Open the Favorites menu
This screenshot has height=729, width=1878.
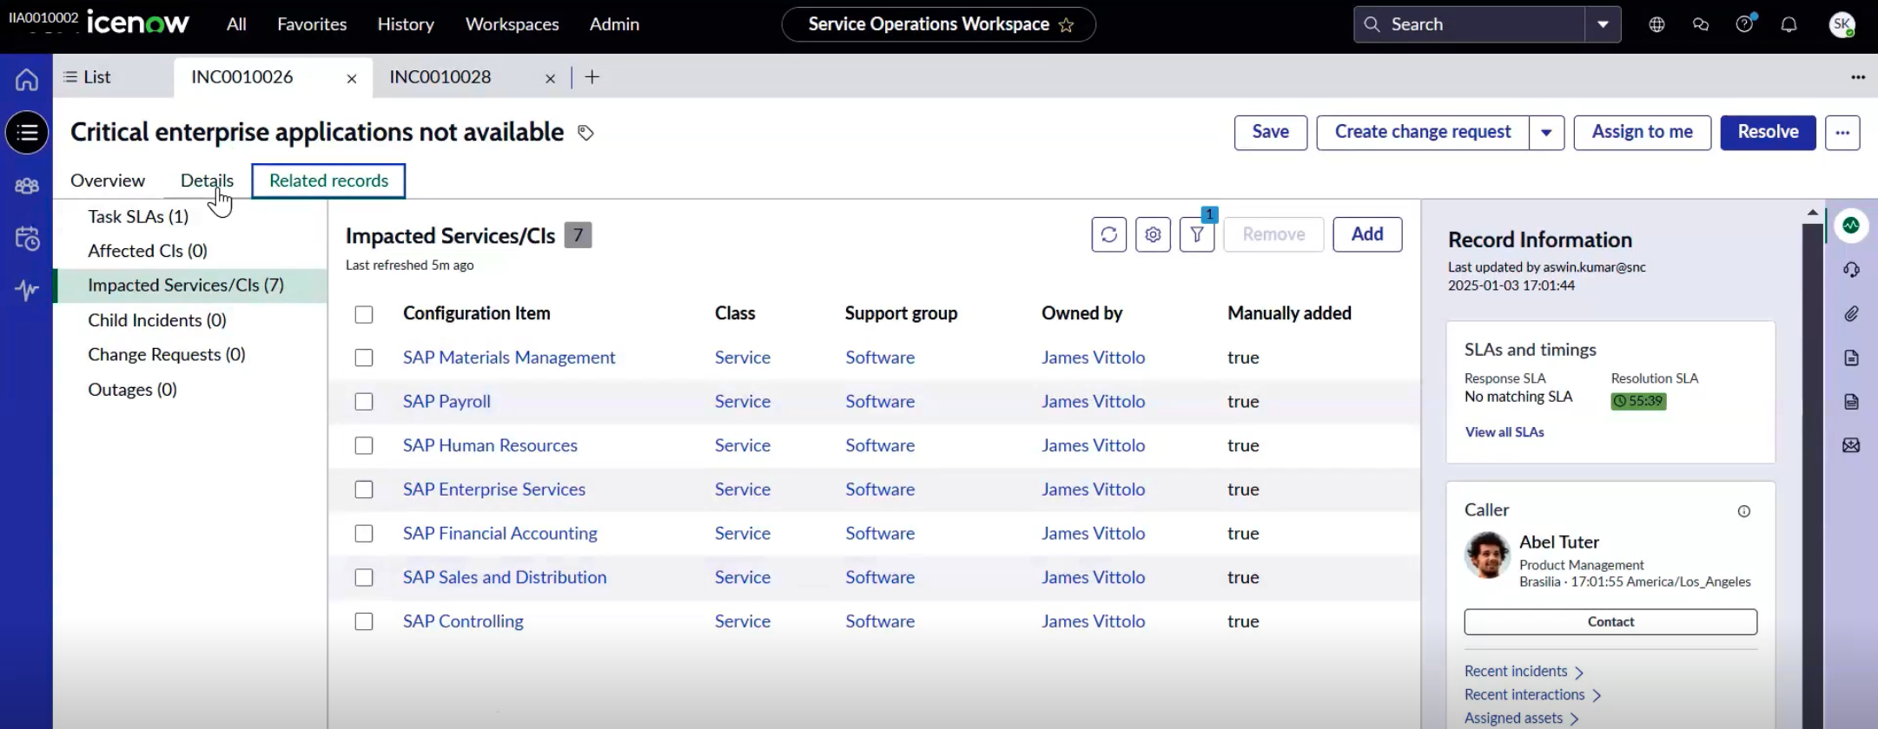[x=312, y=24]
